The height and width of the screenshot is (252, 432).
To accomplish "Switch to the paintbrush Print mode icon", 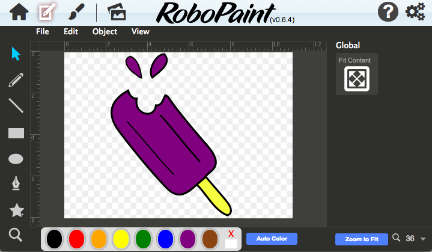I will (x=76, y=11).
